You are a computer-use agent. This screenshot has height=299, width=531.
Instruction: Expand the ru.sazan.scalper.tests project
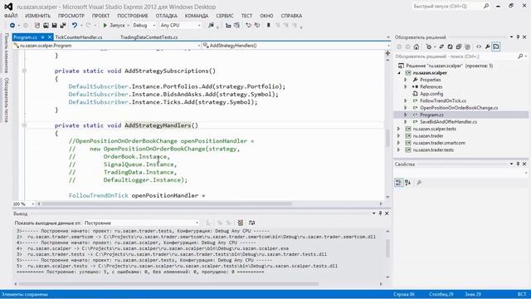(399, 129)
